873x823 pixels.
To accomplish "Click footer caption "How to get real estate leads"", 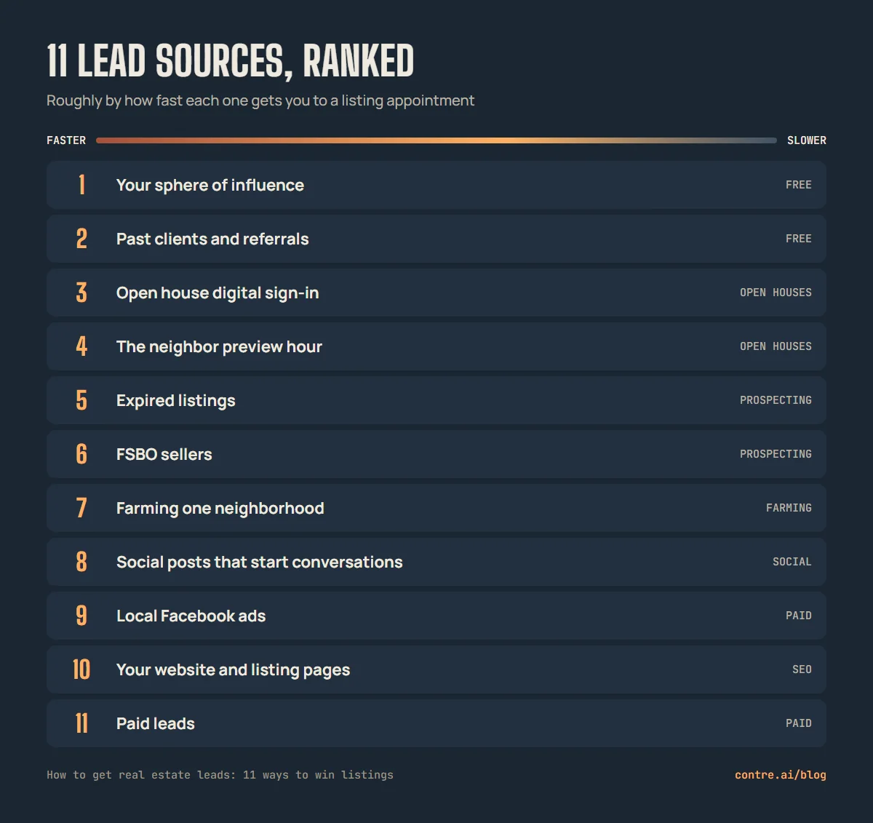I will 220,775.
